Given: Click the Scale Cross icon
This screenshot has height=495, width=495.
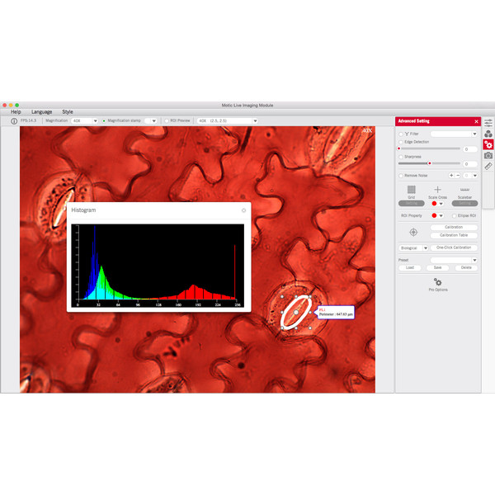Looking at the screenshot, I should pos(437,190).
